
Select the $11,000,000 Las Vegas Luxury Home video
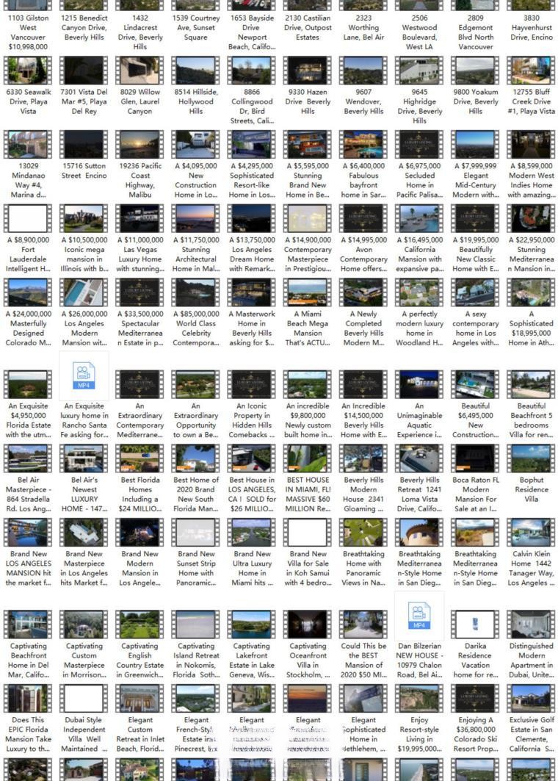point(139,218)
